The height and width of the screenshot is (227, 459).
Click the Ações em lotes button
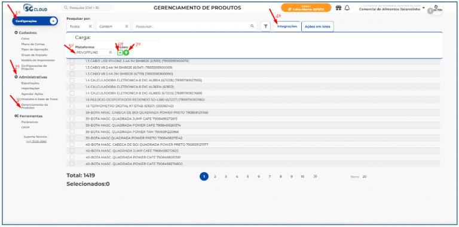pyautogui.click(x=317, y=26)
